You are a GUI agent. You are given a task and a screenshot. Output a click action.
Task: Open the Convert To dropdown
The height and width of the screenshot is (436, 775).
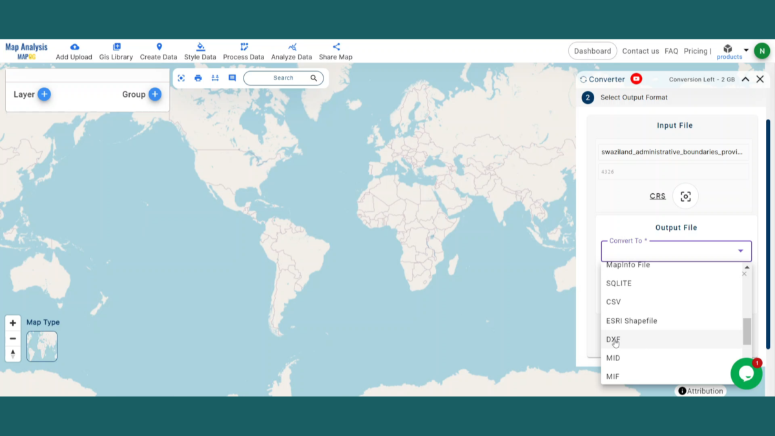point(676,251)
